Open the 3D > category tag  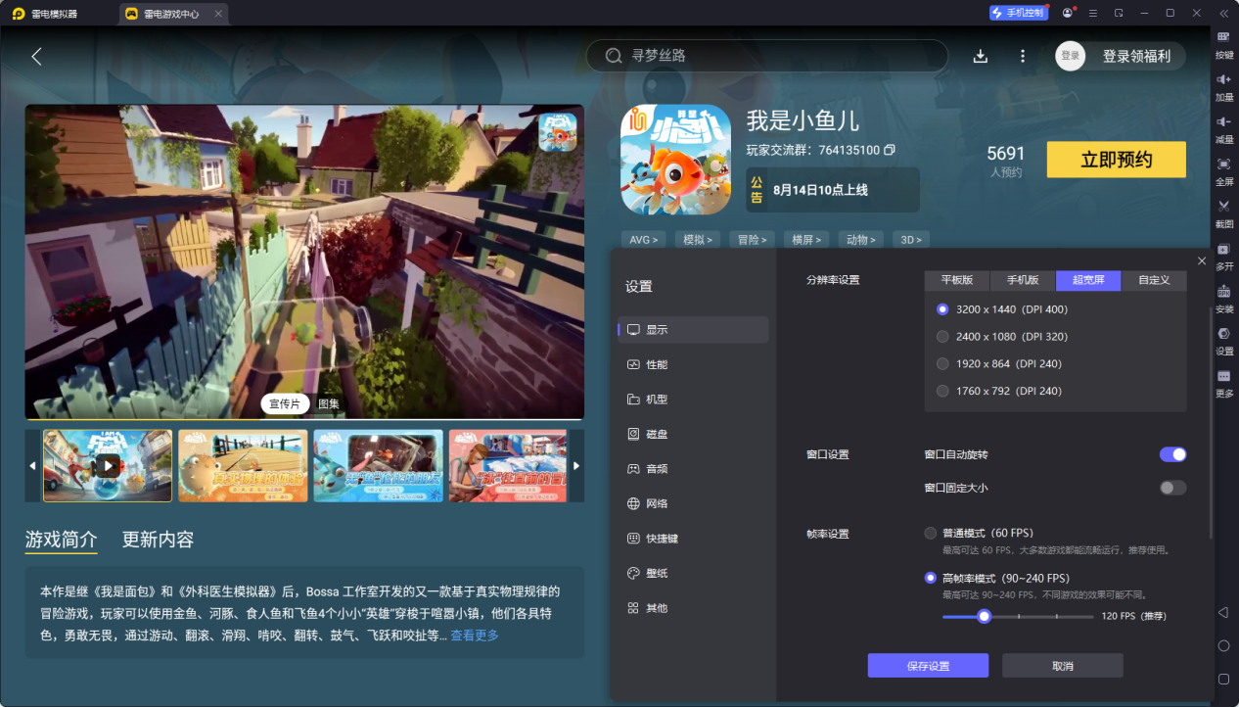(x=911, y=239)
